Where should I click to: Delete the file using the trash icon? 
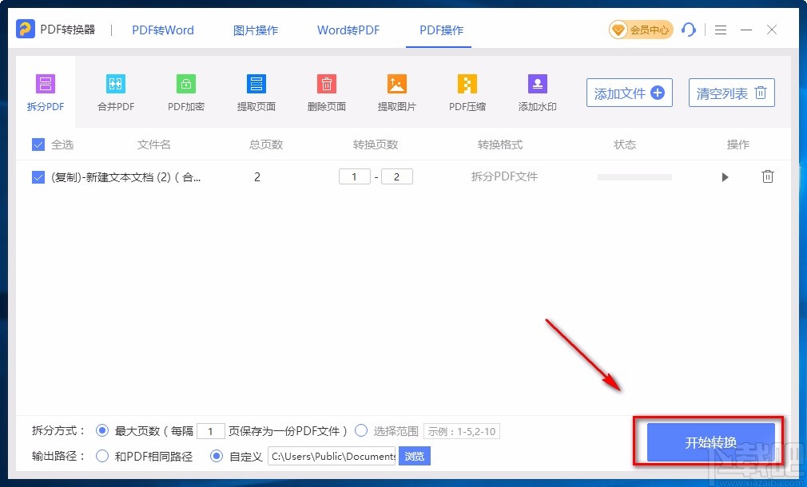pyautogui.click(x=767, y=176)
